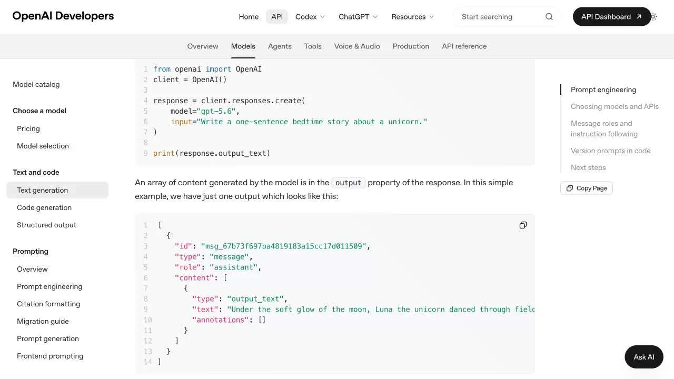Expand the ChatGPT dropdown menu
Viewport: 674px width, 379px height.
tap(358, 17)
